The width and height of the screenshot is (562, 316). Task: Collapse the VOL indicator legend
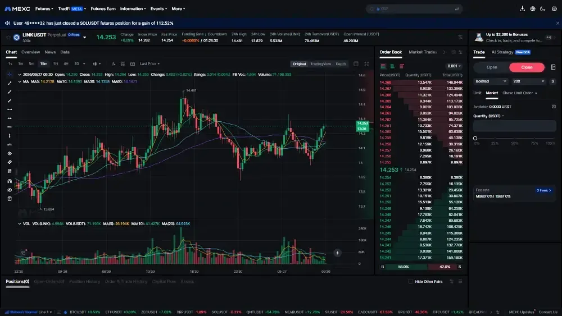pos(20,223)
